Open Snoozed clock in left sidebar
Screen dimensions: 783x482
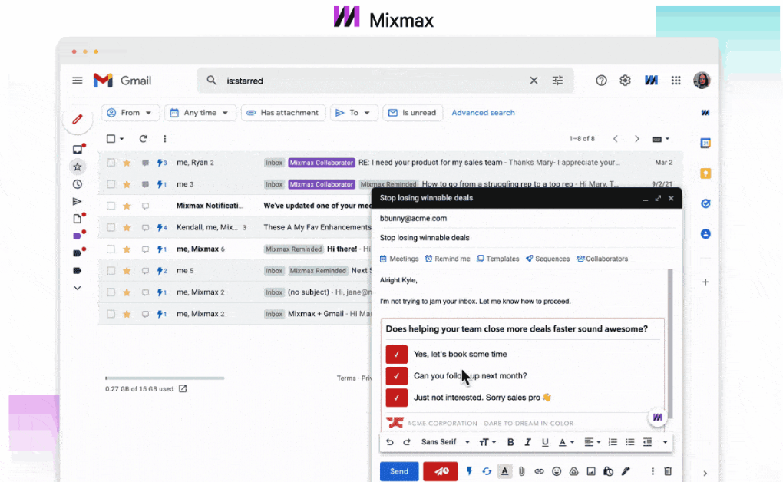tap(78, 184)
